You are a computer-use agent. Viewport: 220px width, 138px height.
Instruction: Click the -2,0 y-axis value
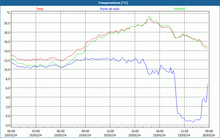pyautogui.click(x=7, y=125)
